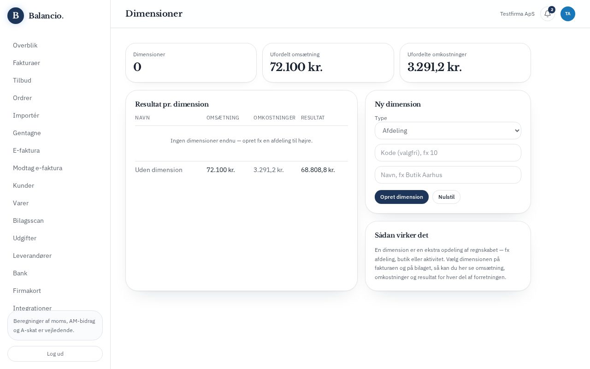Image resolution: width=590 pixels, height=369 pixels.
Task: Click the Nulstil button
Action: coord(446,197)
